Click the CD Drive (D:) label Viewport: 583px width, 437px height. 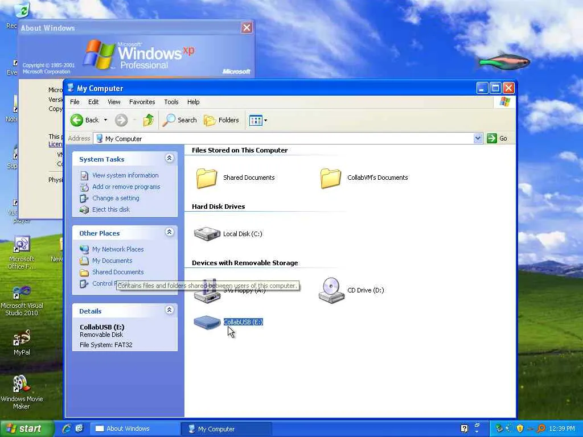pos(366,290)
